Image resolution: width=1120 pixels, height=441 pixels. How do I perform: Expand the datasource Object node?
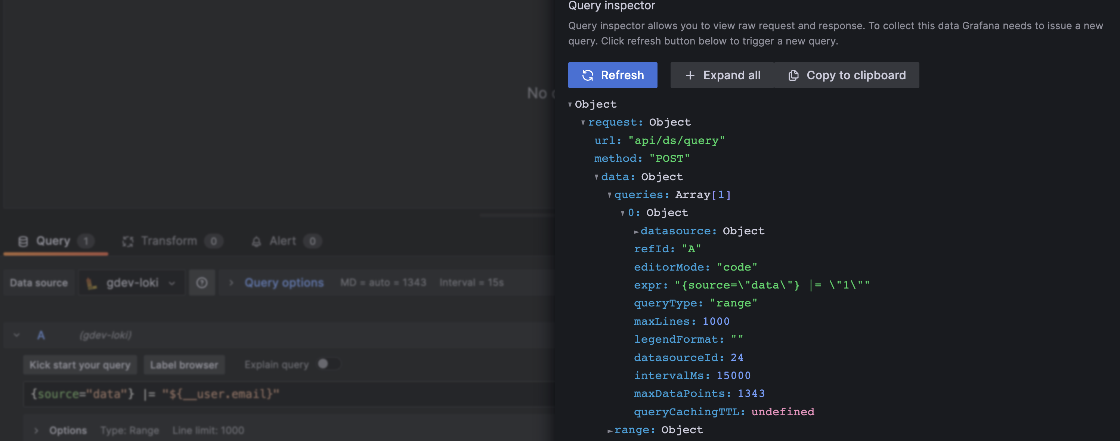pyautogui.click(x=636, y=231)
